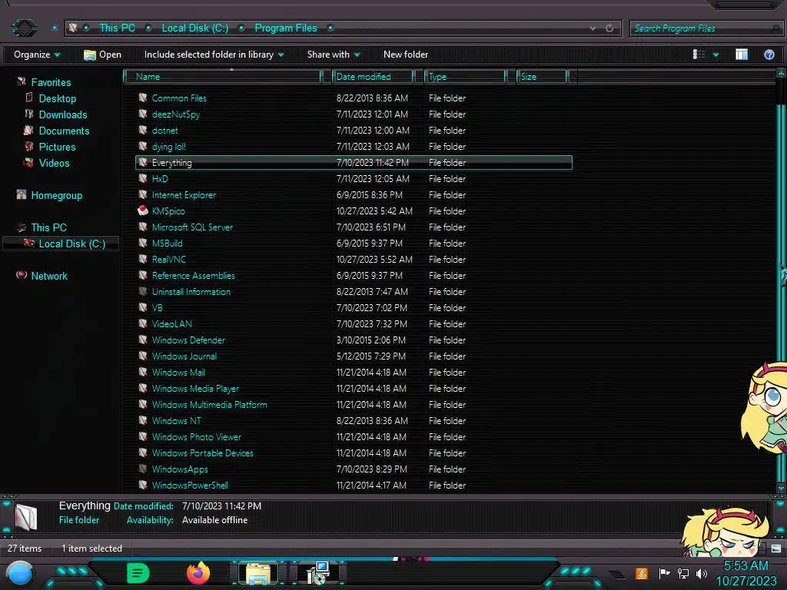Screen dimensions: 787x590
Task: Click the Search Program Files field
Action: pyautogui.click(x=706, y=28)
